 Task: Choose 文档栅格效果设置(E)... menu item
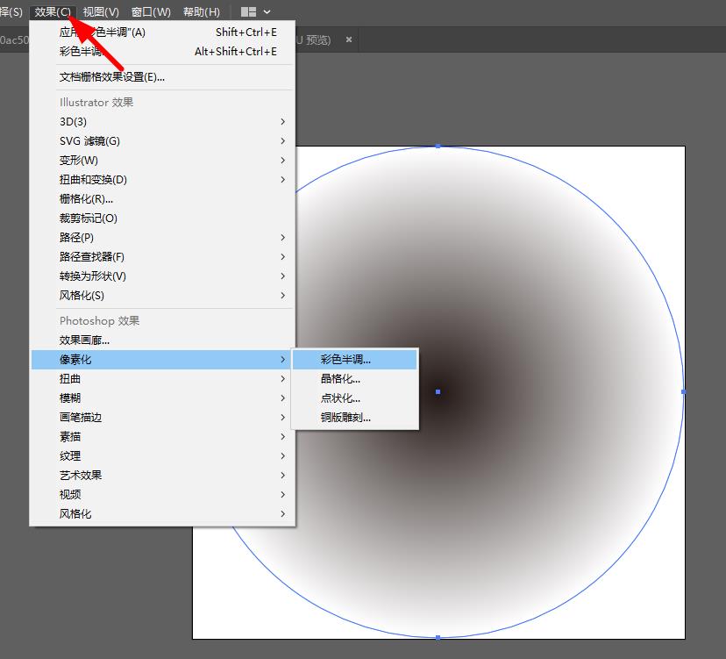coord(162,77)
